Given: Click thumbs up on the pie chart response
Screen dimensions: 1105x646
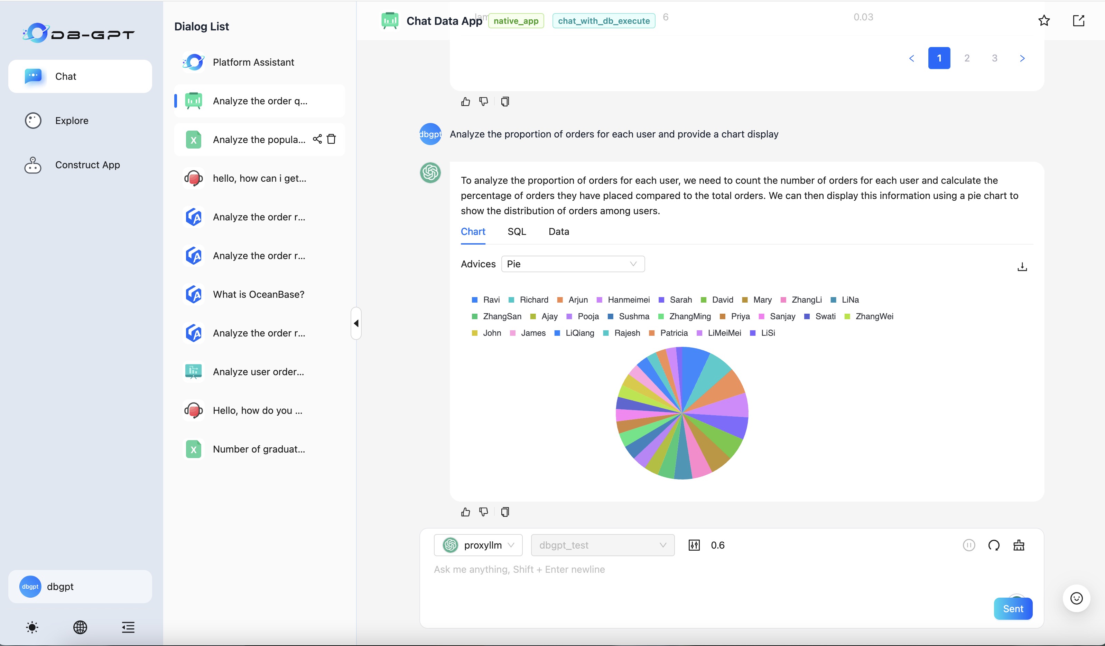Looking at the screenshot, I should click(x=465, y=512).
